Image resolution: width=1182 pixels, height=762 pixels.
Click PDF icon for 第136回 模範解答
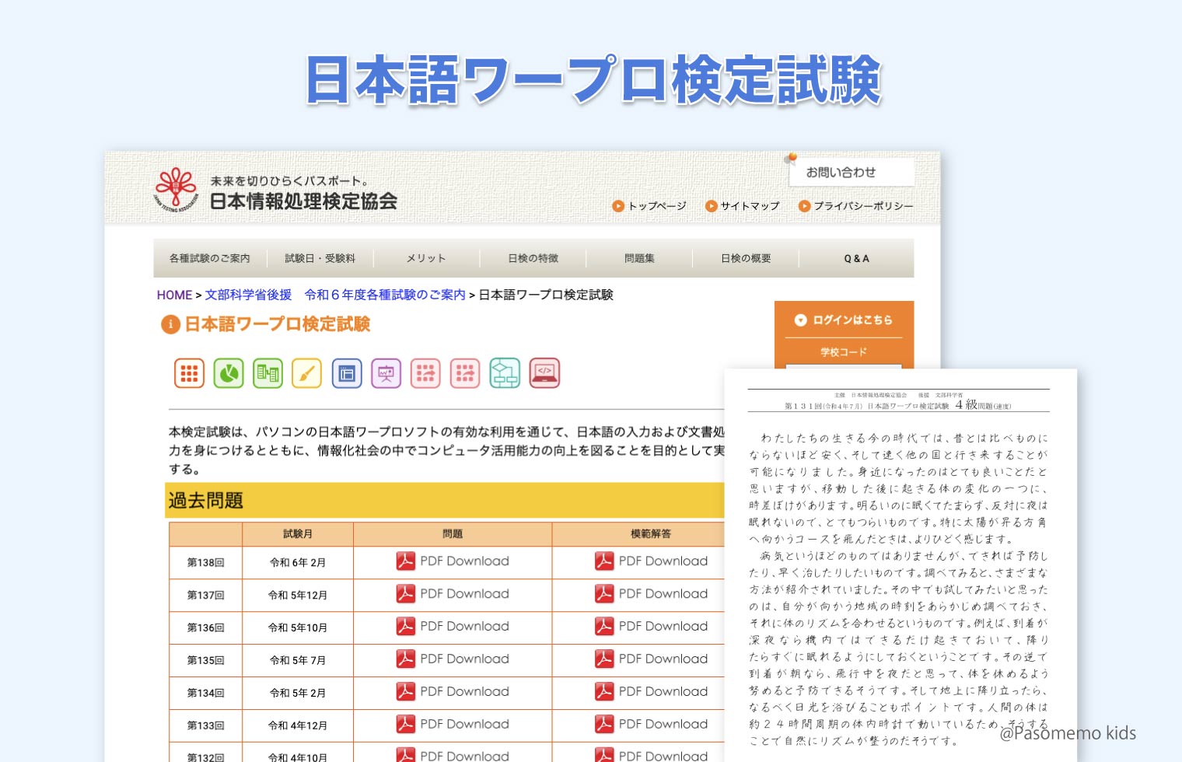604,627
